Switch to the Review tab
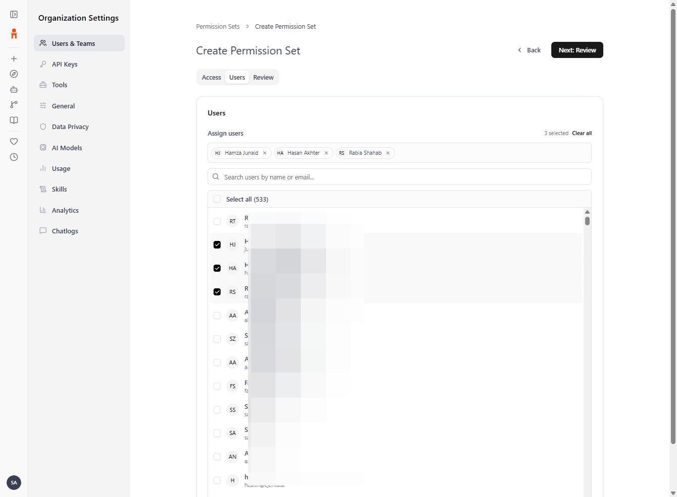The width and height of the screenshot is (677, 497). pyautogui.click(x=264, y=77)
